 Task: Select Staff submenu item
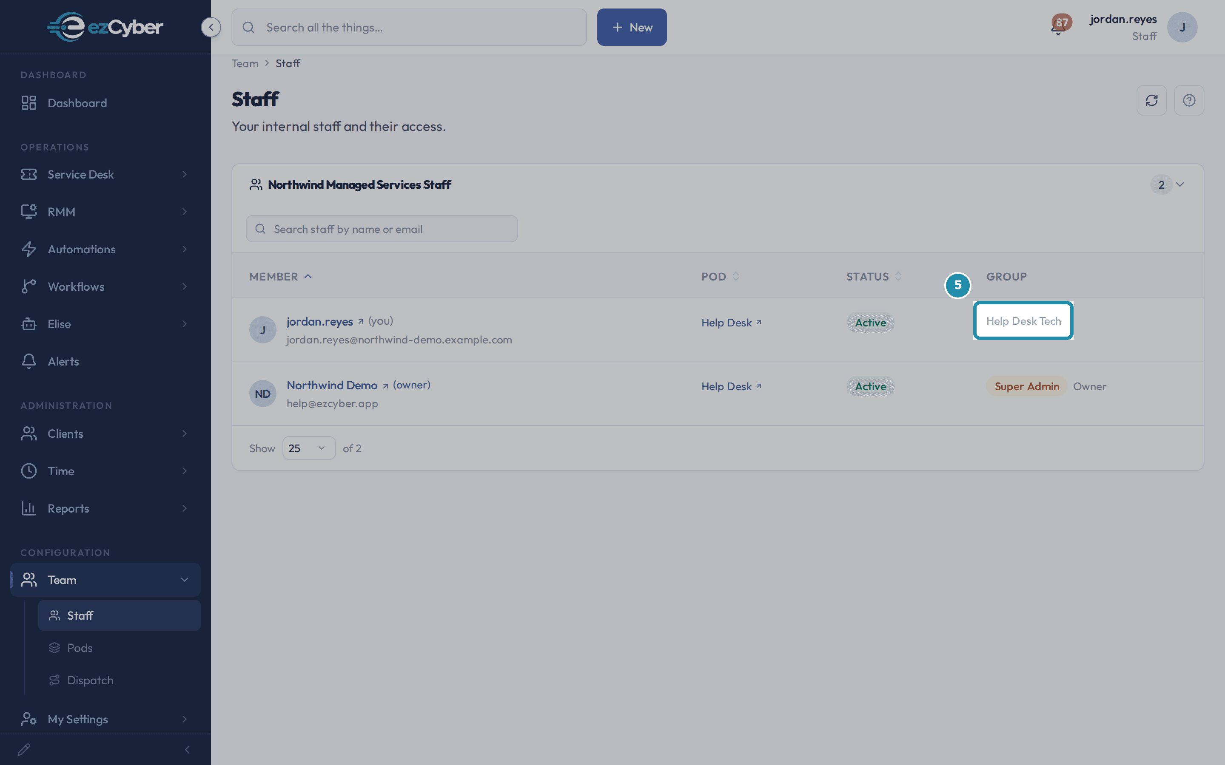[120, 615]
